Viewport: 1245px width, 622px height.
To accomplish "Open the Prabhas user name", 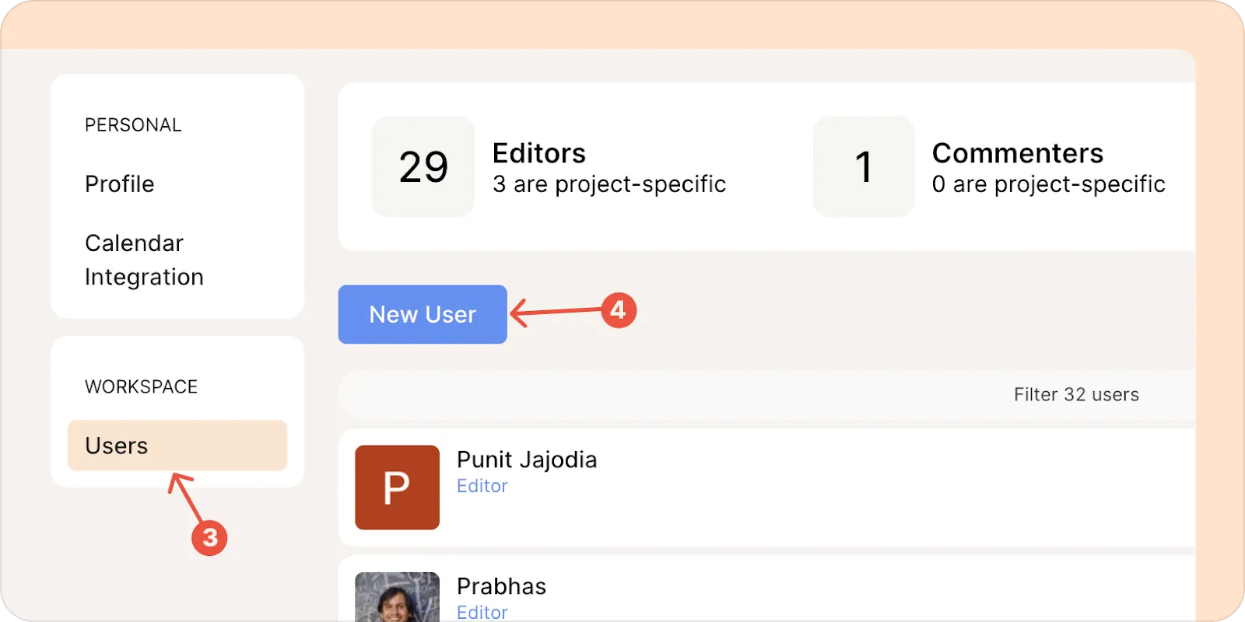I will point(501,586).
